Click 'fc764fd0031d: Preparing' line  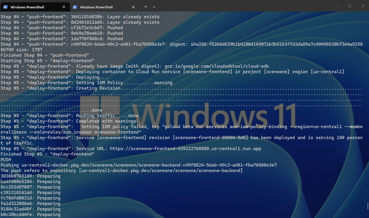tap(30, 198)
